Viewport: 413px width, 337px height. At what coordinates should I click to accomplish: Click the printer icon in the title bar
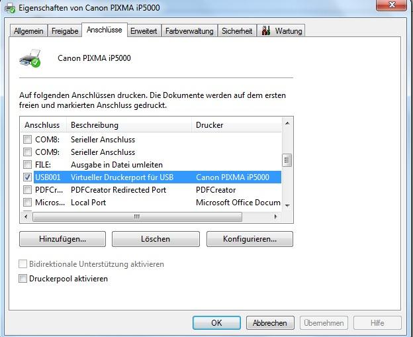[10, 8]
